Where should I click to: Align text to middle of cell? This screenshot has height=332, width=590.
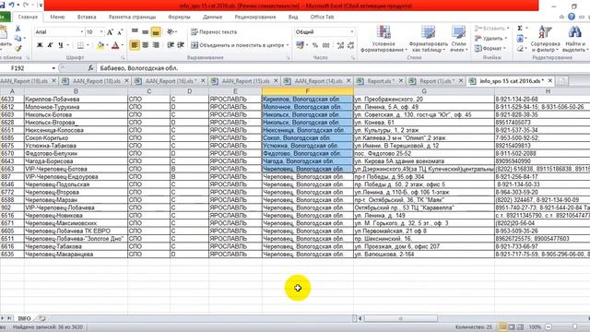pyautogui.click(x=146, y=32)
